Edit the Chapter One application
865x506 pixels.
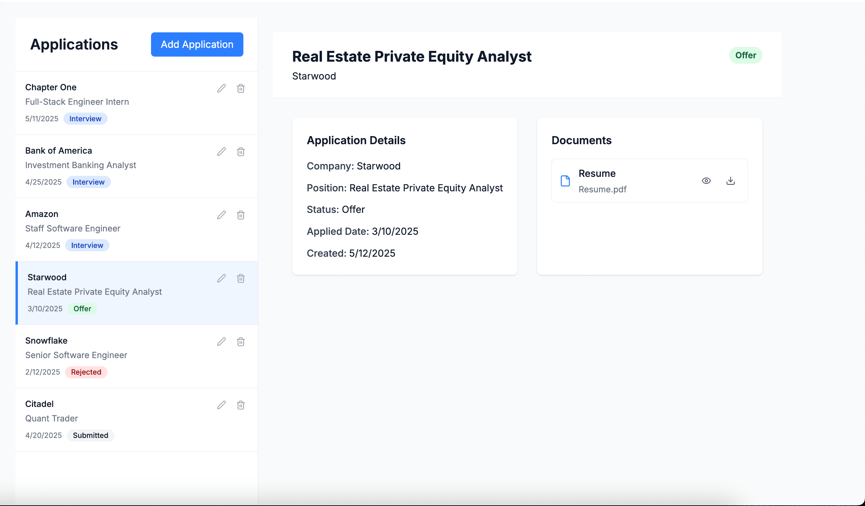click(x=221, y=88)
